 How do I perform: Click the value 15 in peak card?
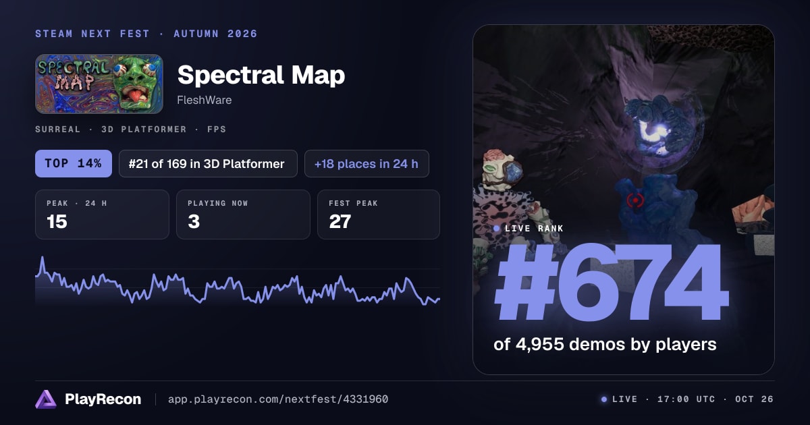click(x=57, y=221)
